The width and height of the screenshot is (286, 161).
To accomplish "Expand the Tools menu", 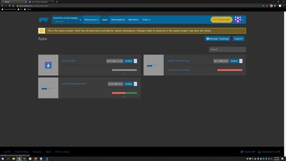I will (x=146, y=20).
